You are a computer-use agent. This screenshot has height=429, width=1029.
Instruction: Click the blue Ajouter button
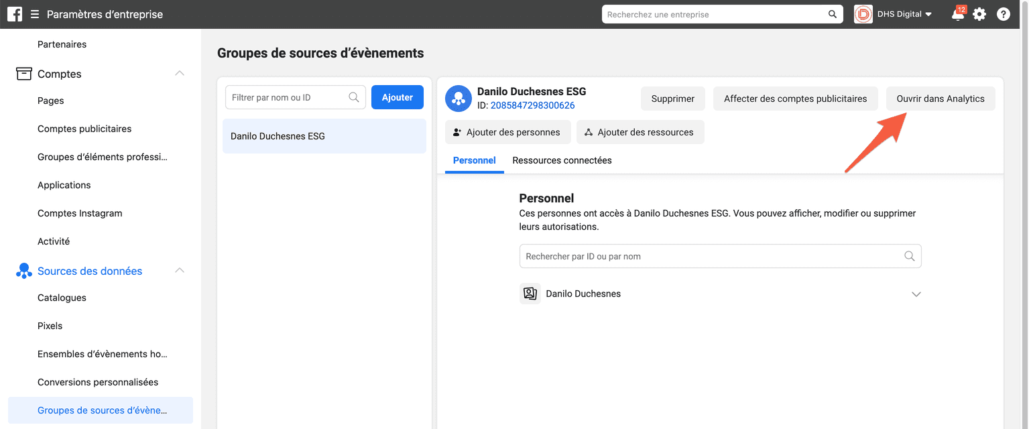tap(398, 97)
